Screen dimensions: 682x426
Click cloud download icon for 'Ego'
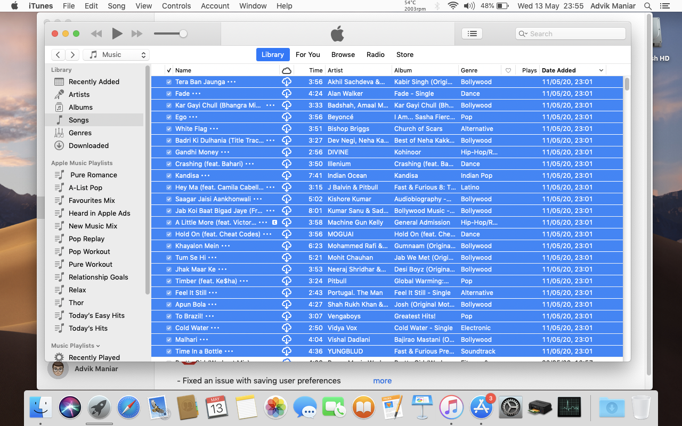click(x=287, y=117)
